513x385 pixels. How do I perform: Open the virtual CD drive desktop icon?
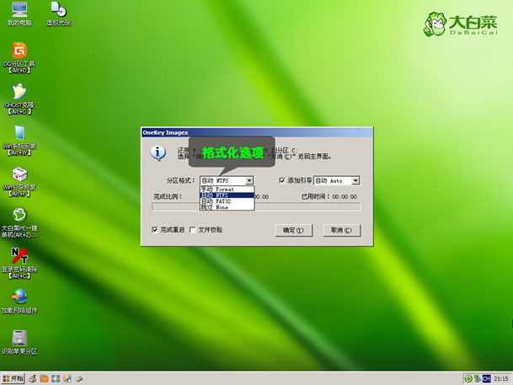[x=58, y=11]
